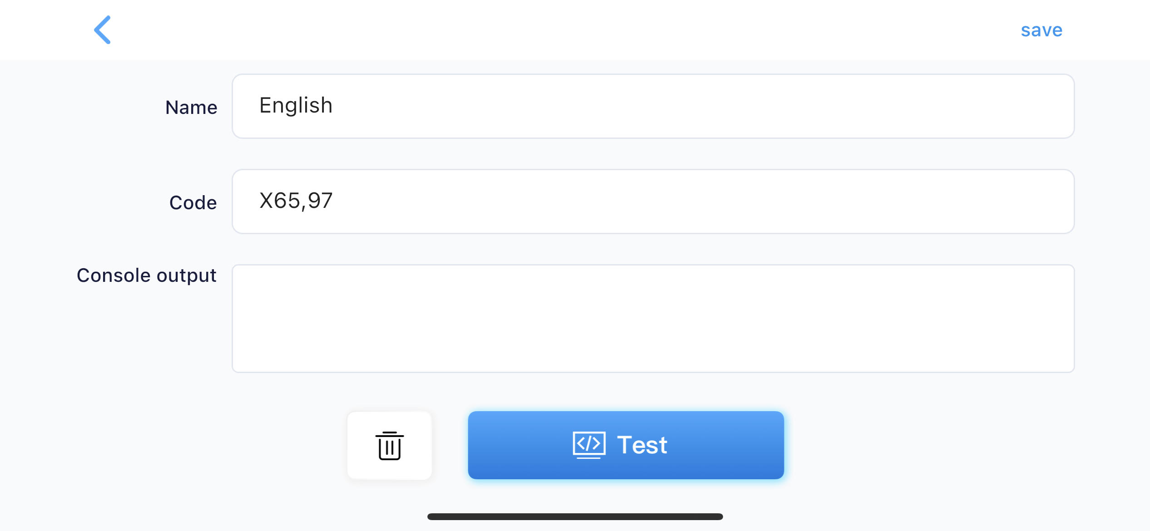Tap the home indicator bar
1150x531 pixels.
tap(575, 516)
